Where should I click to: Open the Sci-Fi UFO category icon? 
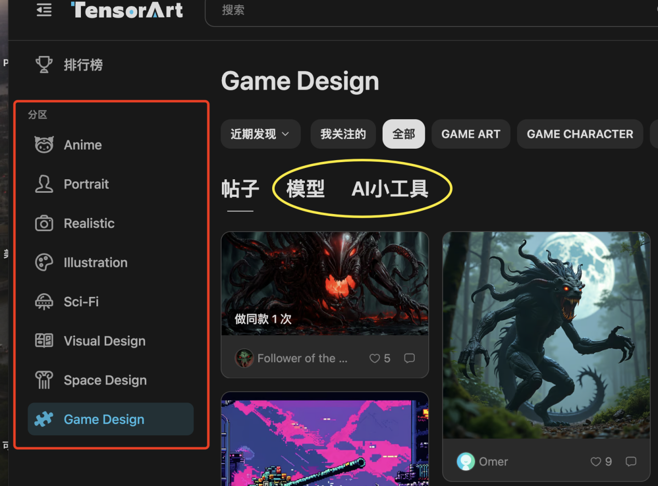click(x=44, y=301)
